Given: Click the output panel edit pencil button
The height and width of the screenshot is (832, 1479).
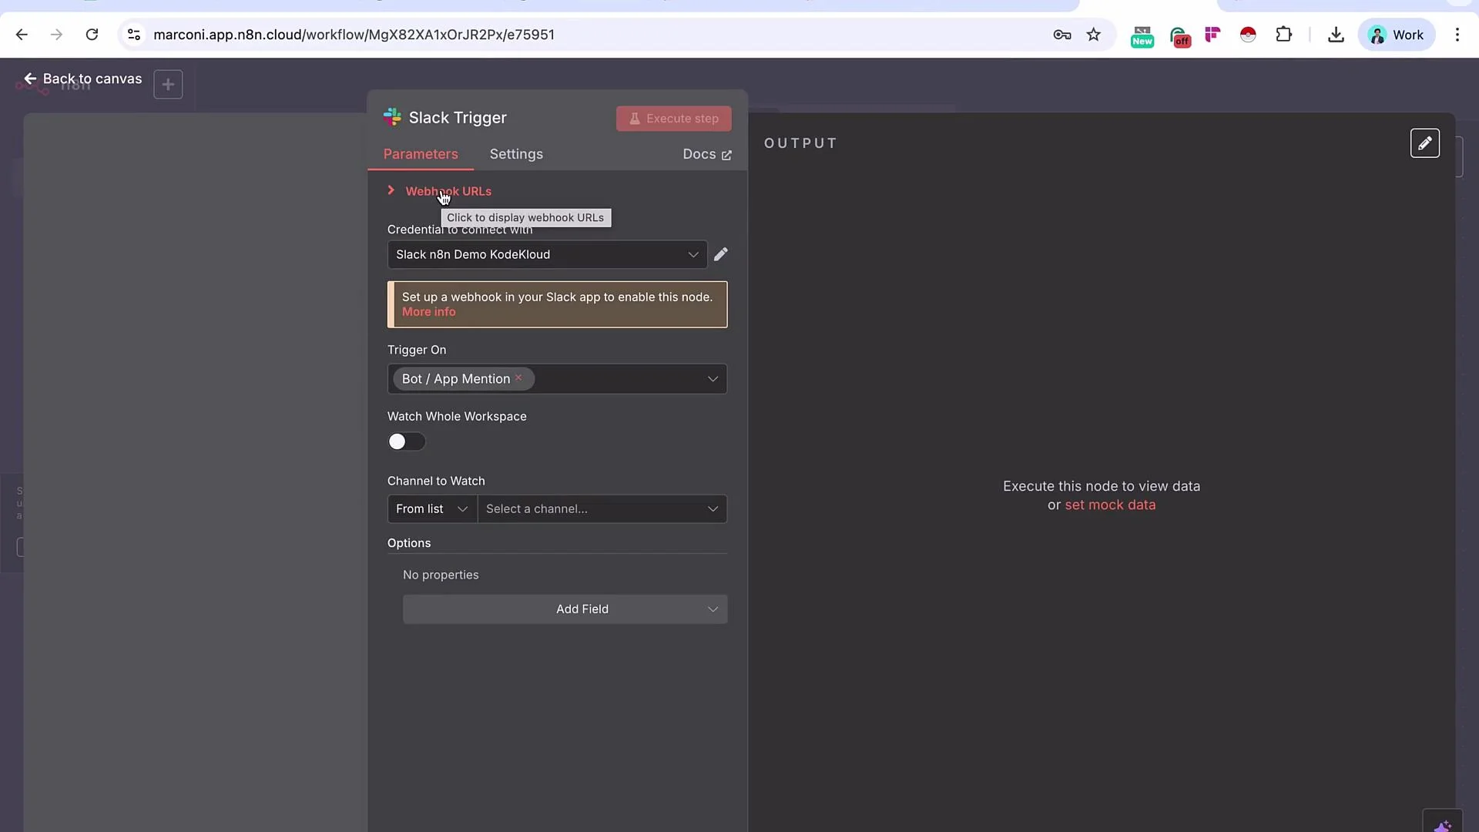Looking at the screenshot, I should (x=1425, y=143).
